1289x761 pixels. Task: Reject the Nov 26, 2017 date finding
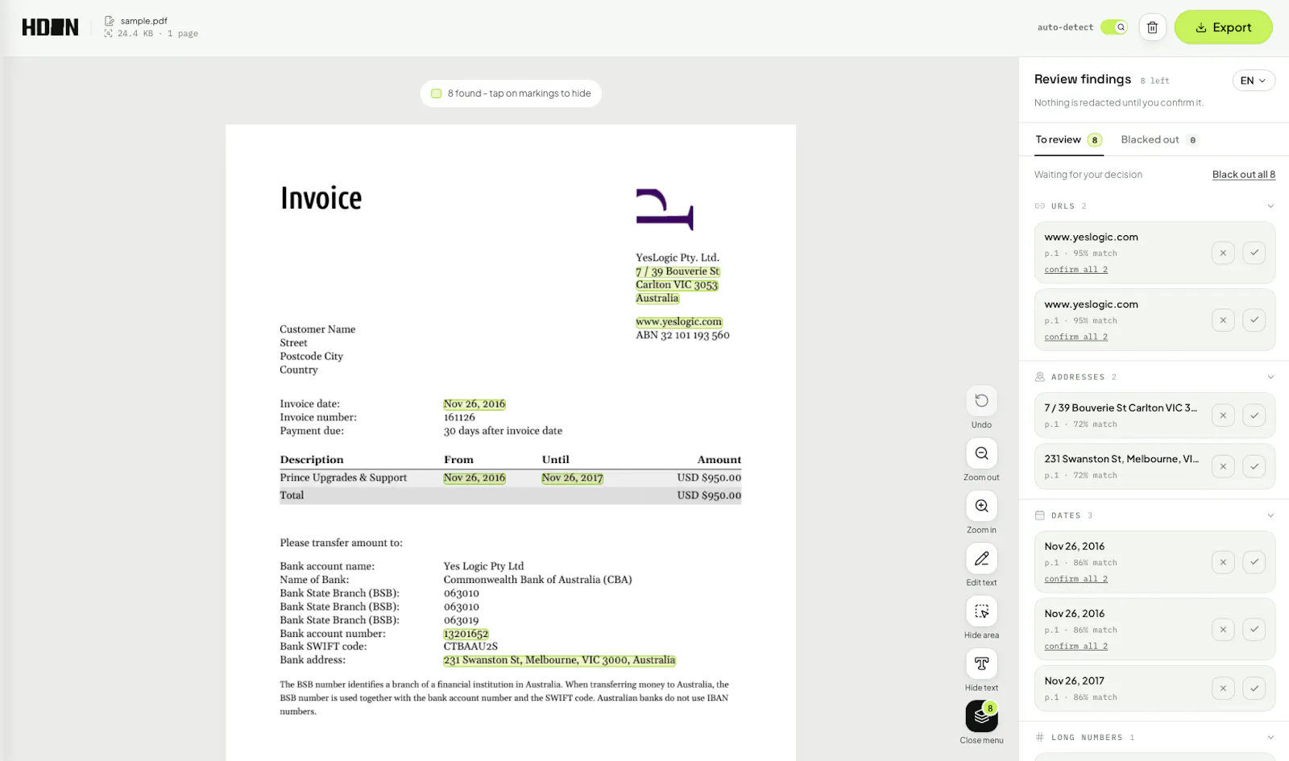[1223, 689]
